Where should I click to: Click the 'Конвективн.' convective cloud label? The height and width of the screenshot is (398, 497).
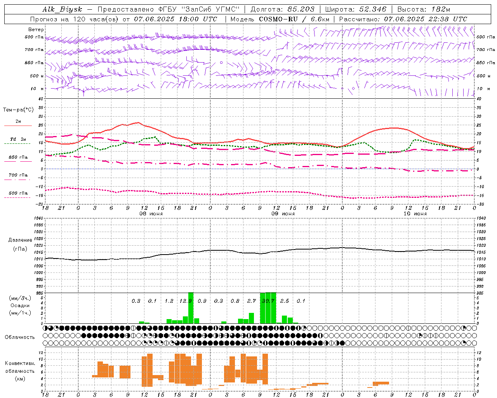click(x=20, y=363)
